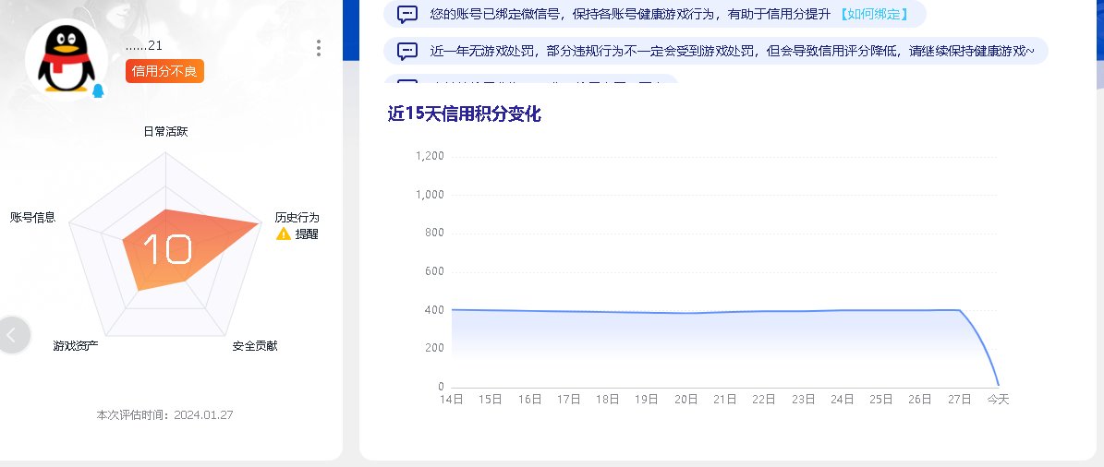Select the 日常活跃 radar dimension label
The width and height of the screenshot is (1104, 467).
pos(165,132)
